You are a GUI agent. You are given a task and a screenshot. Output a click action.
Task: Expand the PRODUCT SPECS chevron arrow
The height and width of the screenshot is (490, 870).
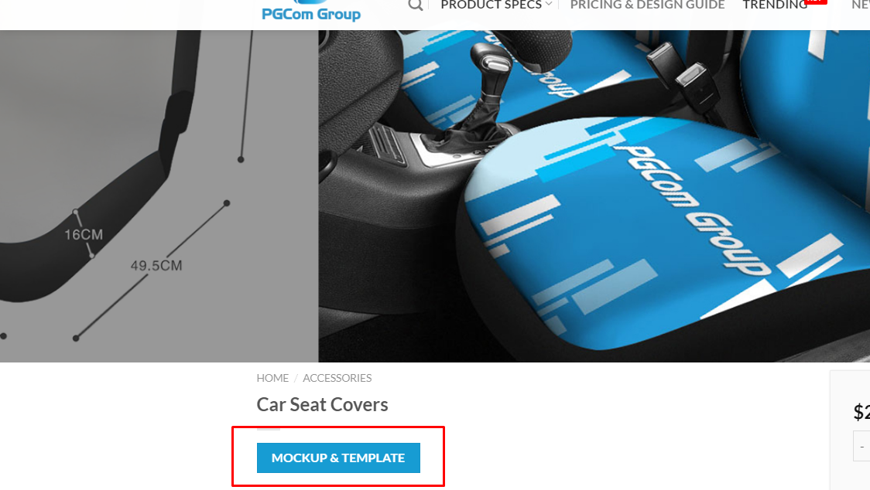[548, 5]
